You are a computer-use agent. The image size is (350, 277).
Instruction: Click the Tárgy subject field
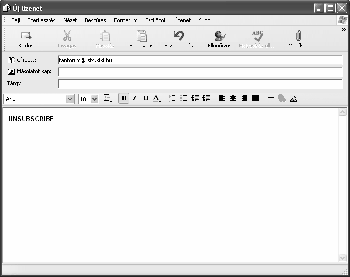click(200, 84)
